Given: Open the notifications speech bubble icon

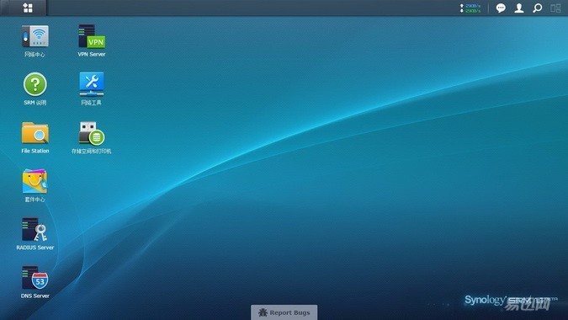Looking at the screenshot, I should point(501,8).
